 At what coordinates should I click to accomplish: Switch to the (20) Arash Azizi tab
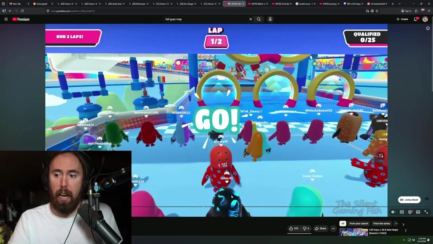pyautogui.click(x=114, y=4)
